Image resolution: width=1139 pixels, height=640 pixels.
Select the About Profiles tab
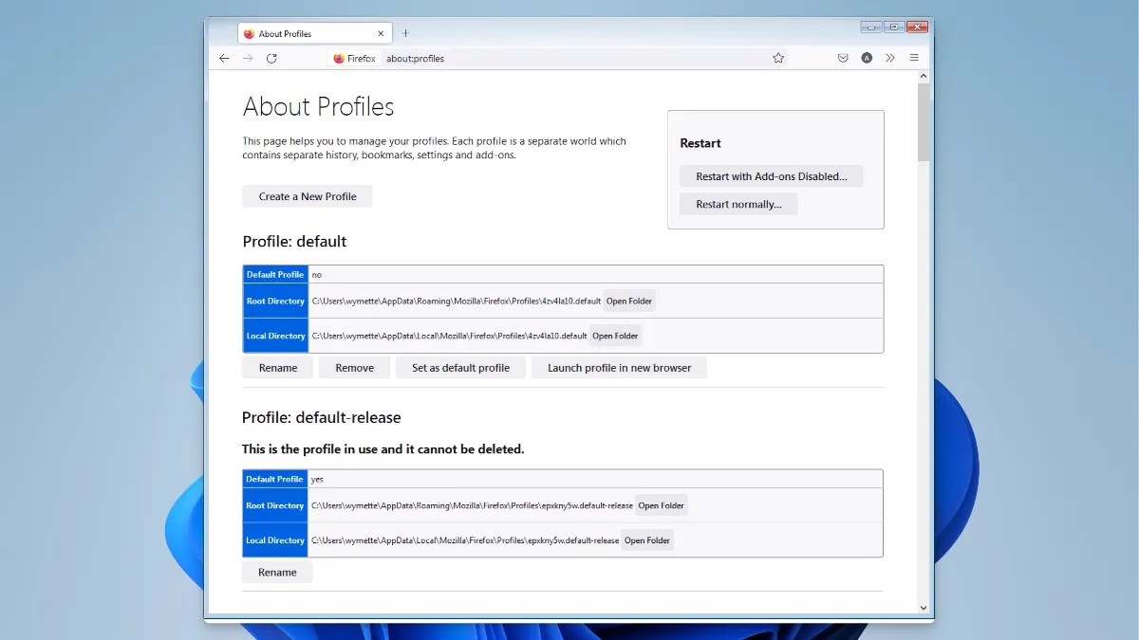[304, 33]
